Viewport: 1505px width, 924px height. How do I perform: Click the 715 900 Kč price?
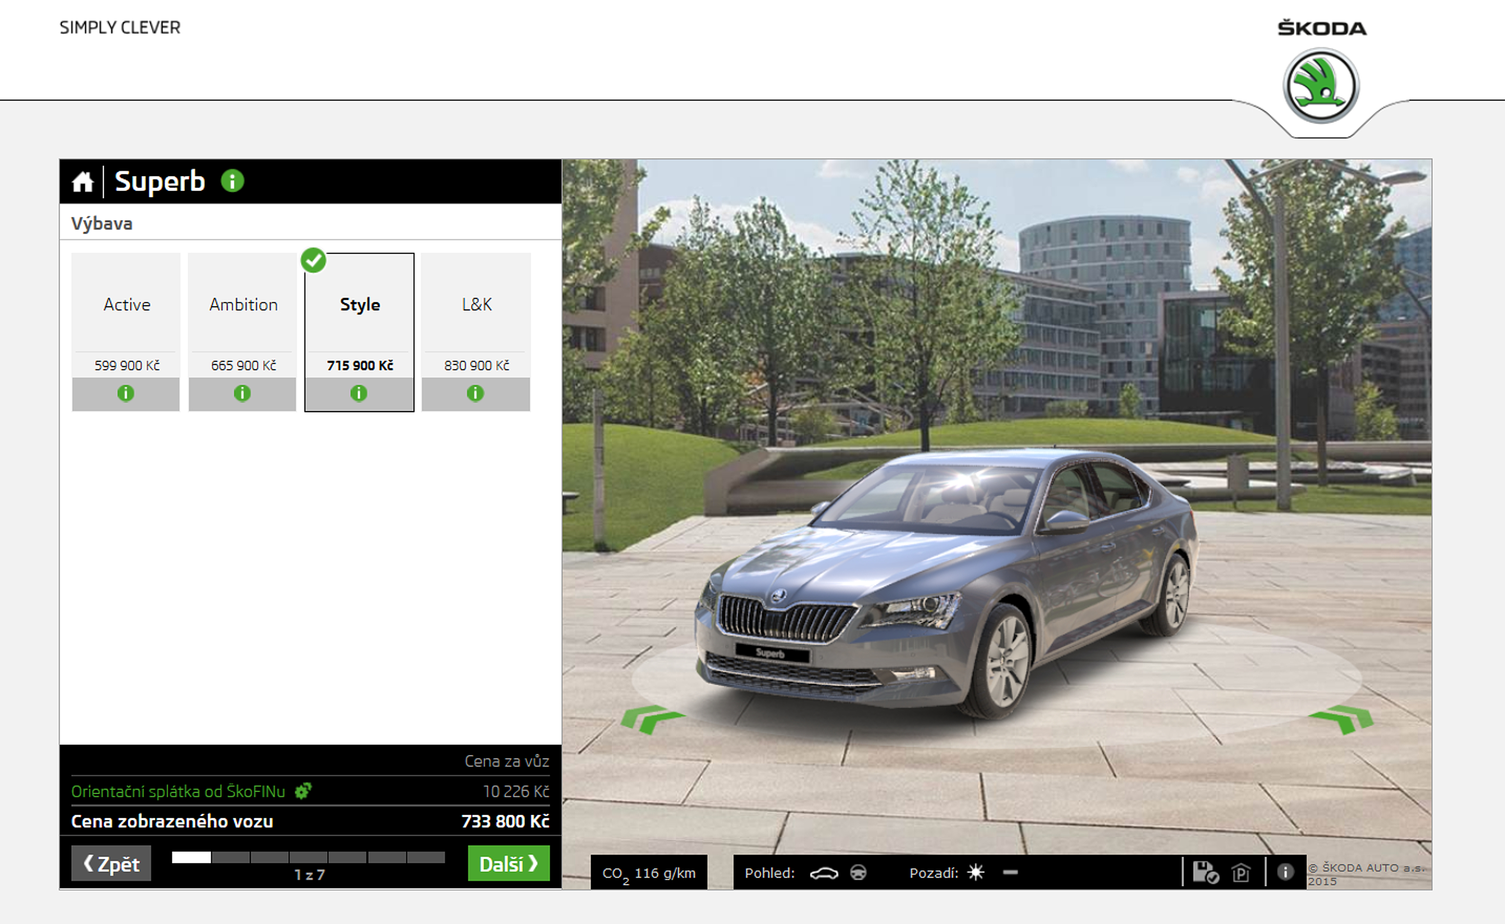pyautogui.click(x=360, y=365)
